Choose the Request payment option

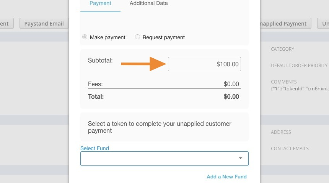click(x=137, y=37)
